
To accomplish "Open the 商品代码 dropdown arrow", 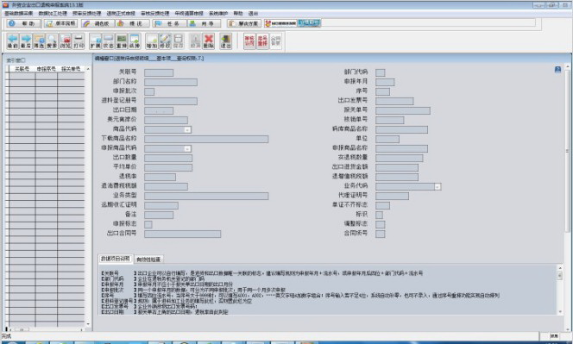I will coord(187,129).
